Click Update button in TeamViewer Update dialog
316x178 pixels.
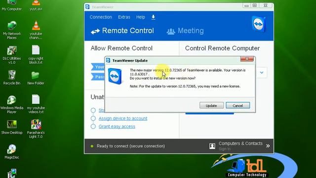point(211,105)
